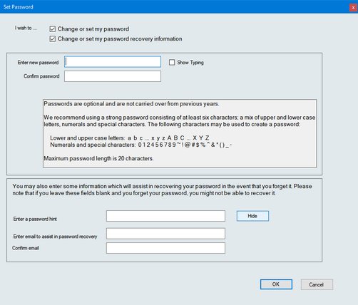Uncheck Change or set my password
Viewport: 358px width, 305px height.
[53, 29]
